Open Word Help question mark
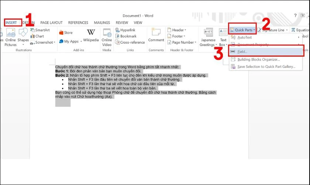Image resolution: width=310 pixels, height=185 pixels. [x=295, y=16]
